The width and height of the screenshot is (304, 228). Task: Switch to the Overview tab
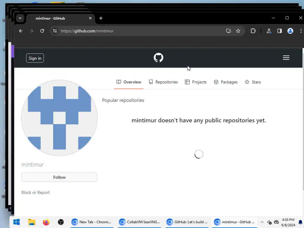pyautogui.click(x=129, y=82)
